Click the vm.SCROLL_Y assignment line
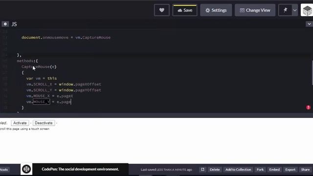The width and height of the screenshot is (313, 176). click(64, 90)
